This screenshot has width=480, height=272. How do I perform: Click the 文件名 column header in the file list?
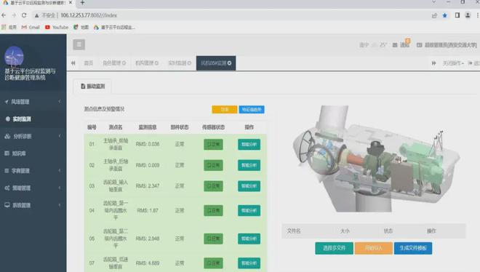click(294, 231)
